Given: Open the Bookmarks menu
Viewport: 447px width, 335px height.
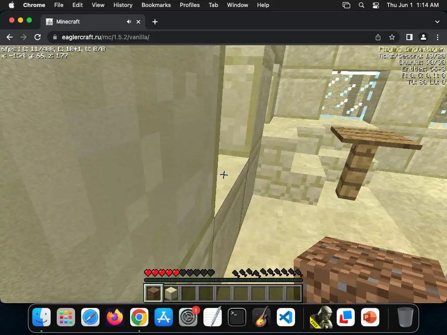Looking at the screenshot, I should pyautogui.click(x=156, y=5).
